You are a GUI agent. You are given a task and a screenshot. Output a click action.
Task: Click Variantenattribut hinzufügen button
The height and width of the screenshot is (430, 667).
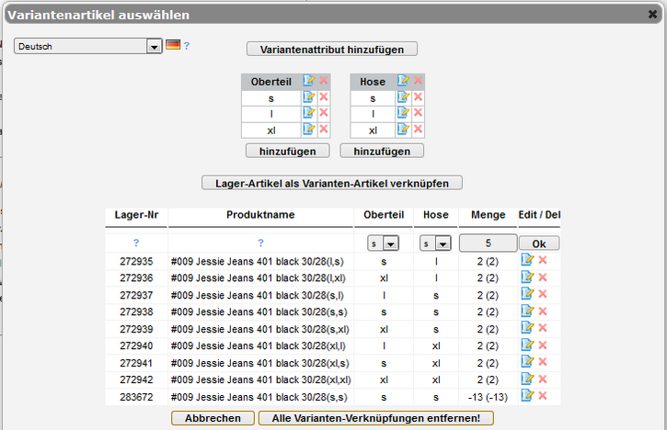(x=332, y=50)
